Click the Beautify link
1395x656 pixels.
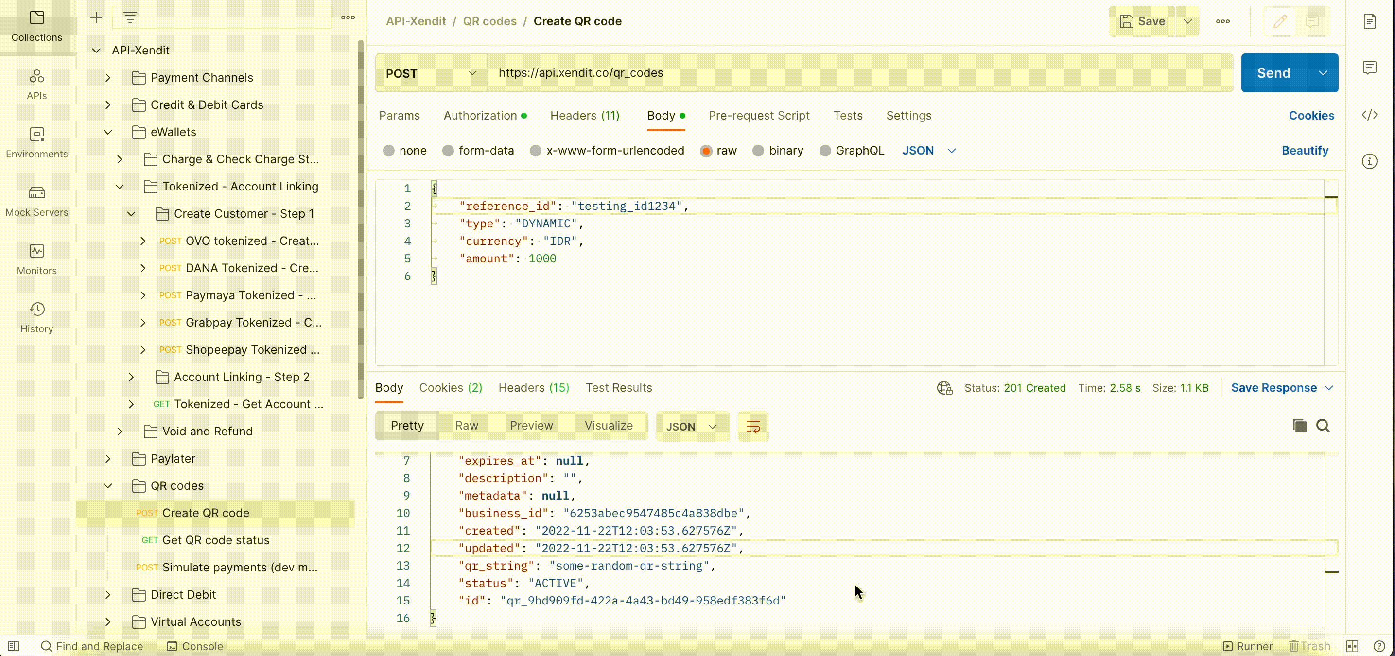(1305, 151)
